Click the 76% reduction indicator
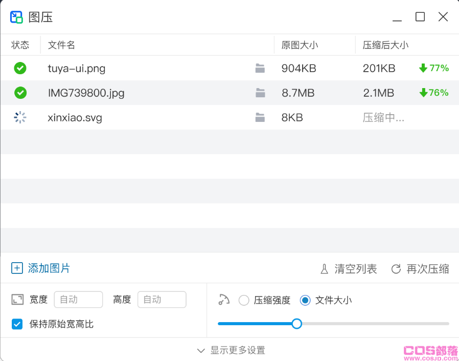The width and height of the screenshot is (459, 361). click(434, 93)
